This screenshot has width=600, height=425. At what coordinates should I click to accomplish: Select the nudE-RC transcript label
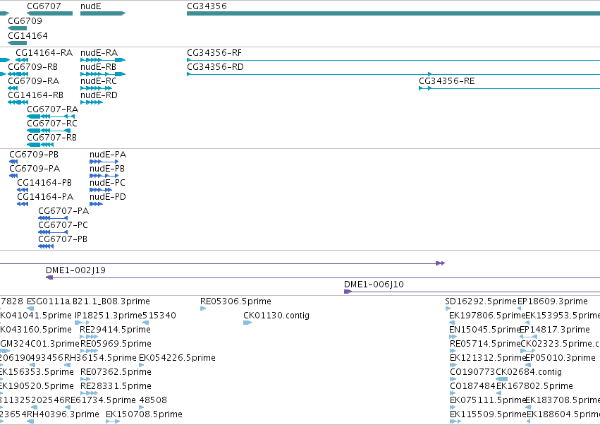pos(98,81)
